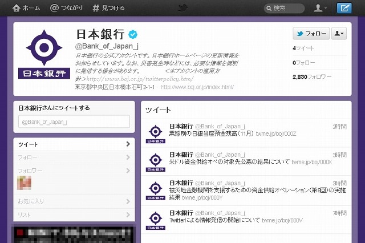Screen dimensions: 365x243
Task: Open the twme.jp/boj/000V link
Action: tap(282, 220)
